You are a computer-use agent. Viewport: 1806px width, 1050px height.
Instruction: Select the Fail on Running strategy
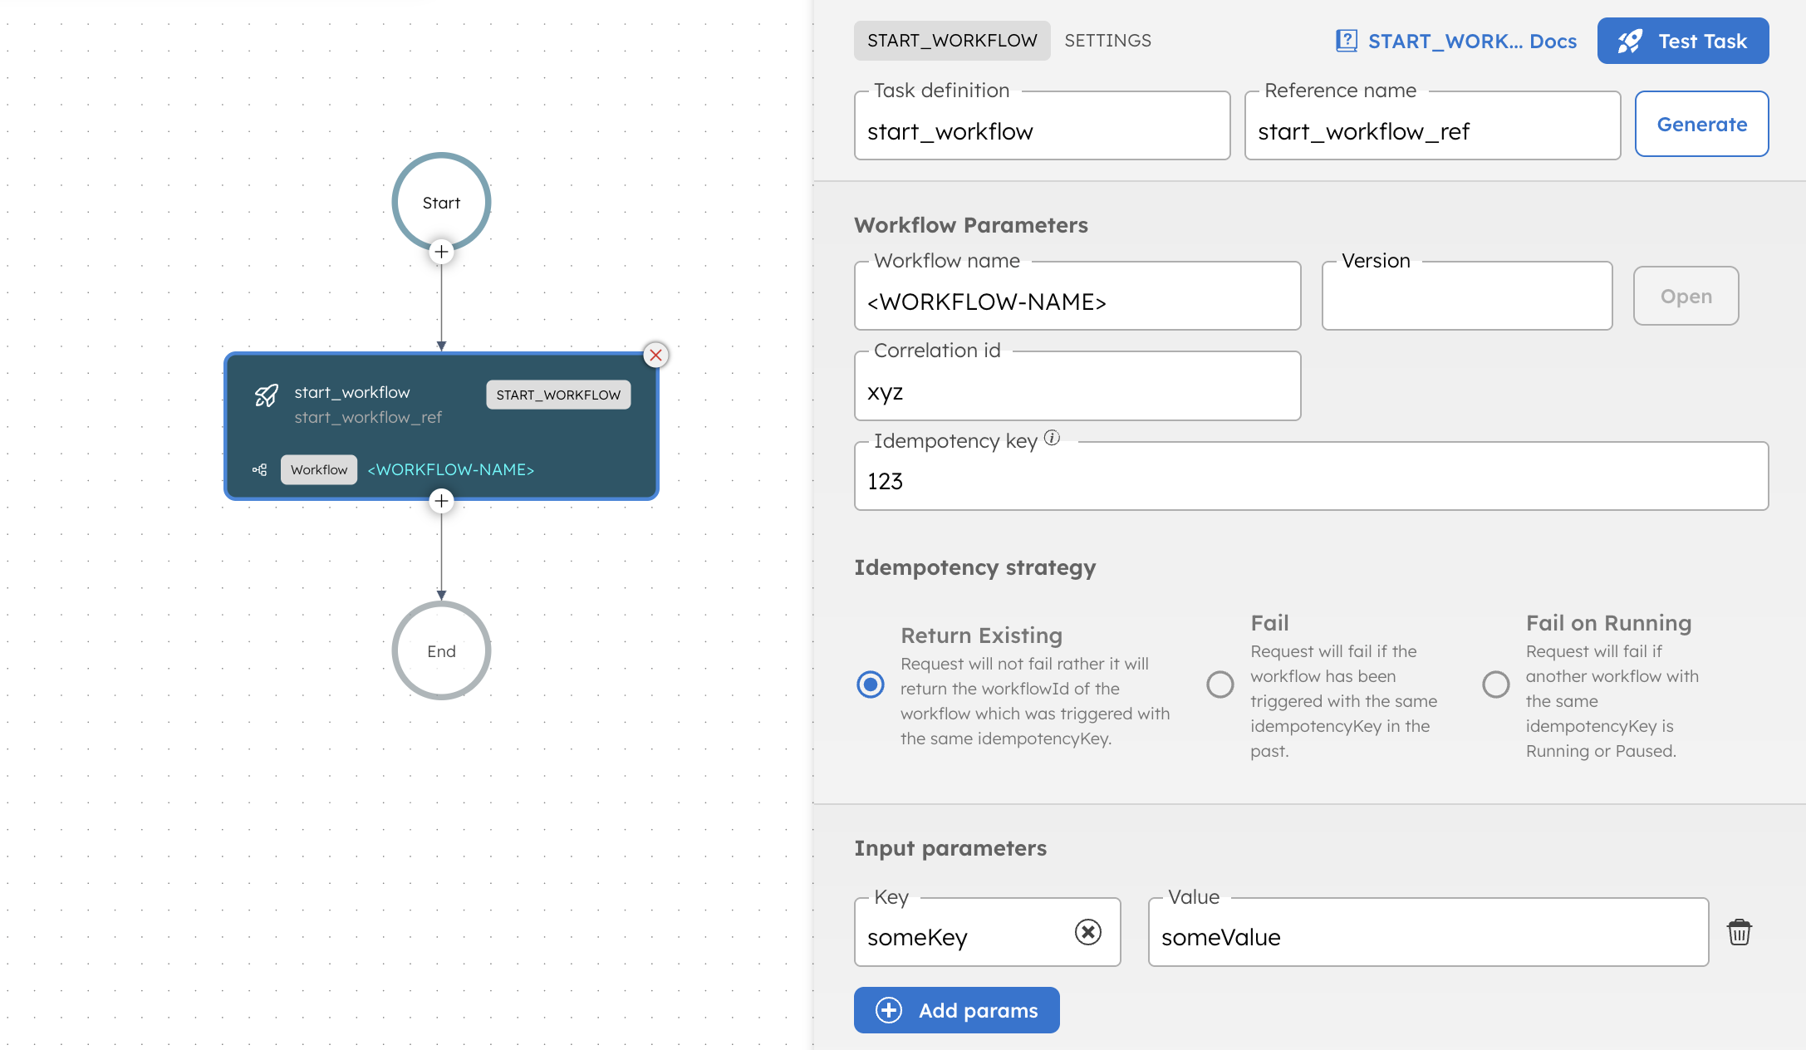point(1495,684)
